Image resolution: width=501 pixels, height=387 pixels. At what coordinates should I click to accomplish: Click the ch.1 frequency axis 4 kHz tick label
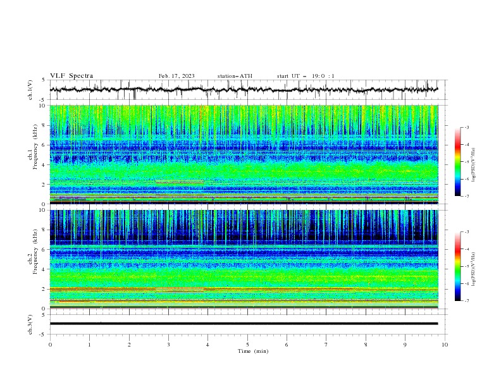pyautogui.click(x=45, y=165)
